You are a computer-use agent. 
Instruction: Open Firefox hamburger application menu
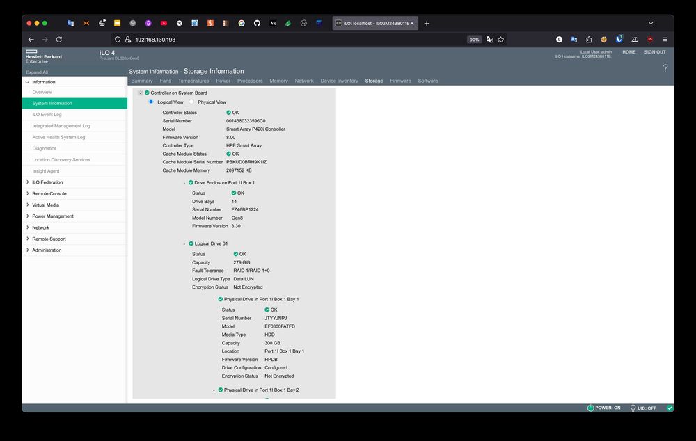coord(665,40)
